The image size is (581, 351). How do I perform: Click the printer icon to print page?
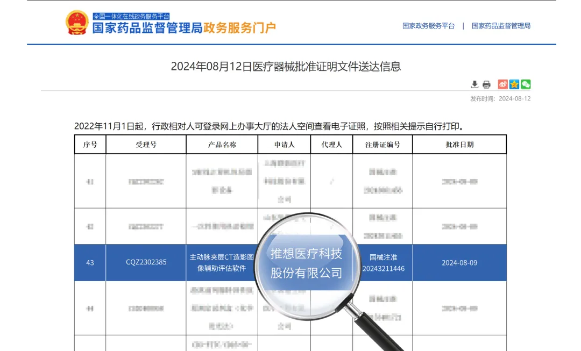[486, 84]
